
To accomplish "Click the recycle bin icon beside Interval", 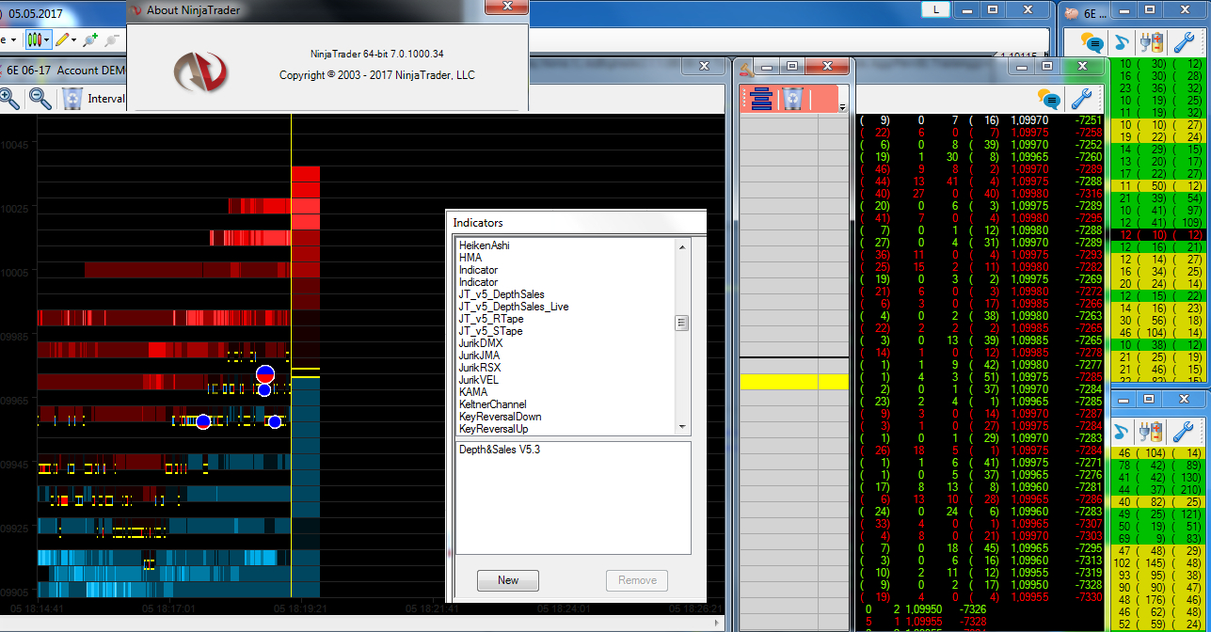I will pyautogui.click(x=72, y=98).
